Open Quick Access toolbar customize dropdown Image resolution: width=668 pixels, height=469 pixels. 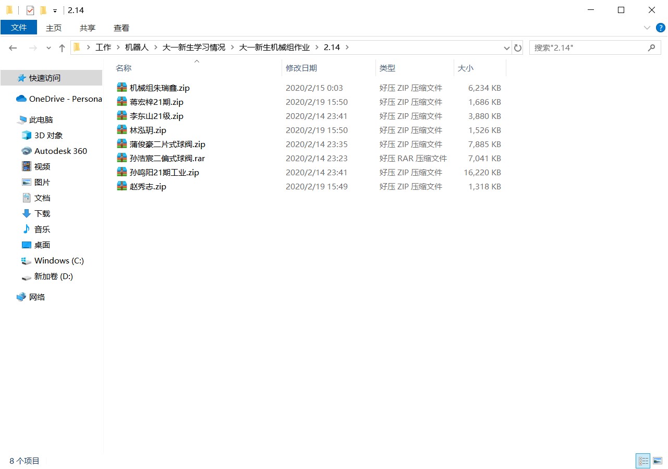pyautogui.click(x=55, y=10)
